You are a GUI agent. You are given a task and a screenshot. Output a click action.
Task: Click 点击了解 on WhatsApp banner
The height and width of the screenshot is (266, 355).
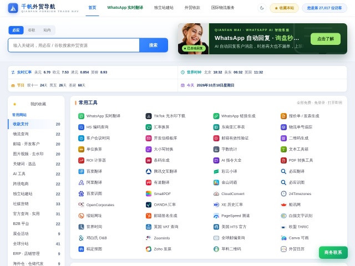[x=326, y=39]
